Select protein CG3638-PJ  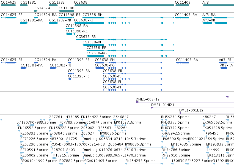click(132, 79)
